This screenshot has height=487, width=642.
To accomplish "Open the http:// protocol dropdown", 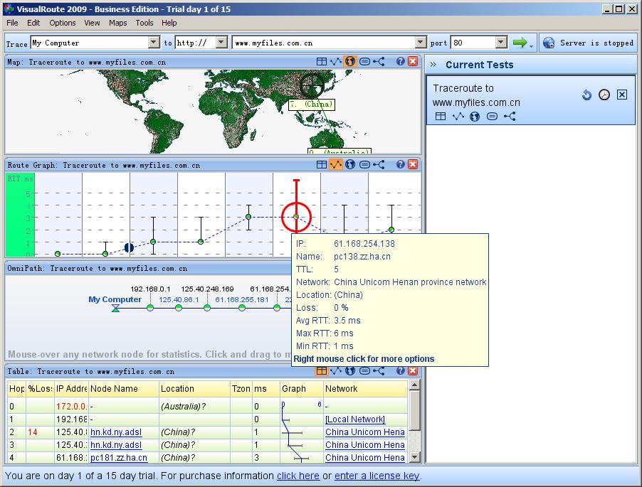I will tap(221, 43).
